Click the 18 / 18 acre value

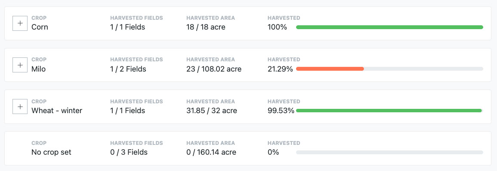(206, 27)
